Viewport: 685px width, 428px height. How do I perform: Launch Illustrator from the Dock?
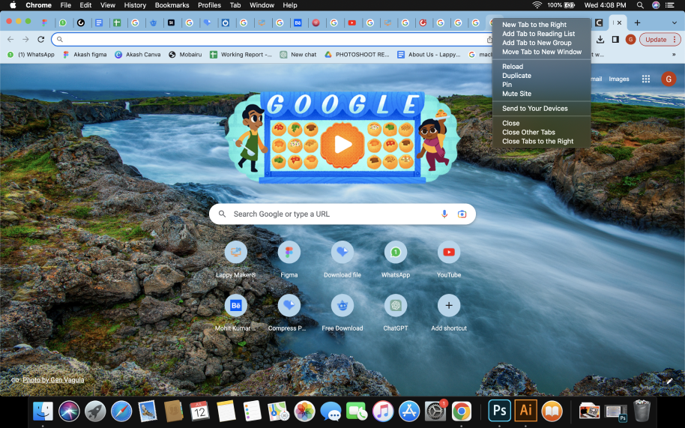(x=525, y=411)
